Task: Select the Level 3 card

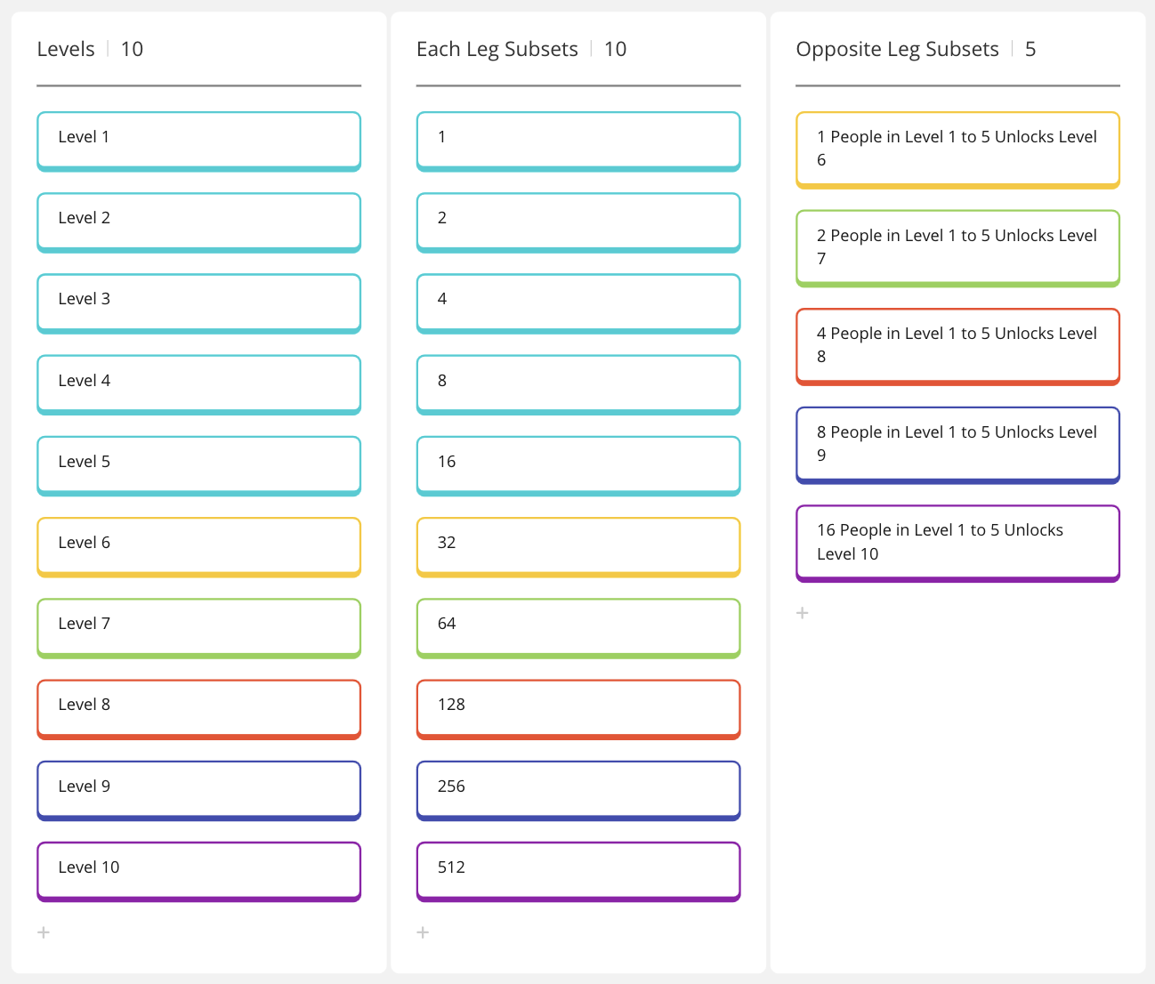Action: pyautogui.click(x=199, y=303)
